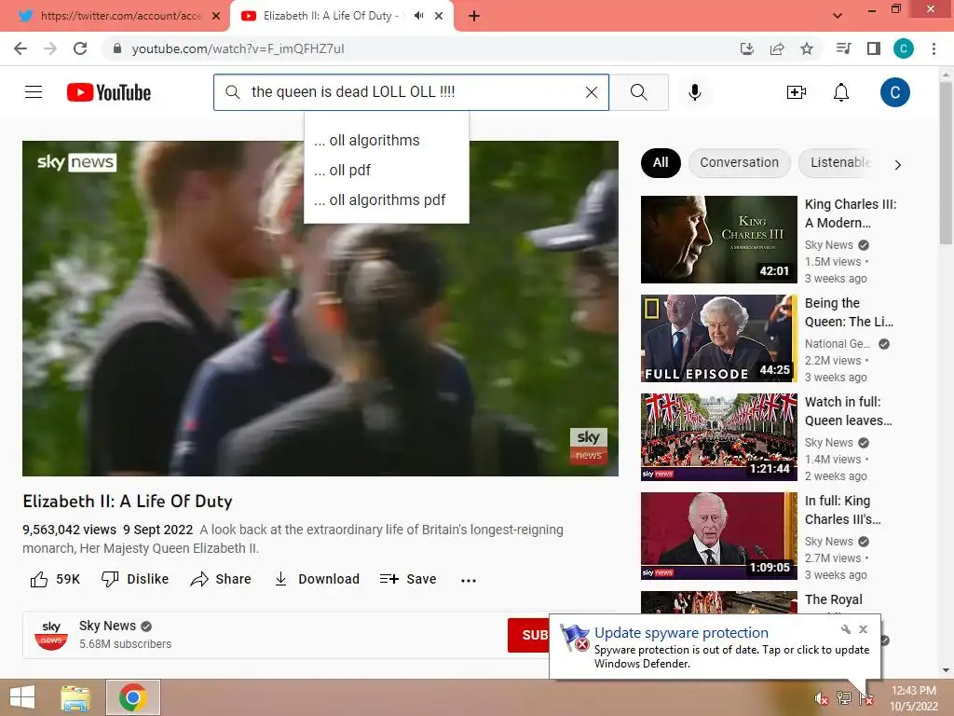Open the Sky News channel avatar
954x716 pixels.
(51, 635)
